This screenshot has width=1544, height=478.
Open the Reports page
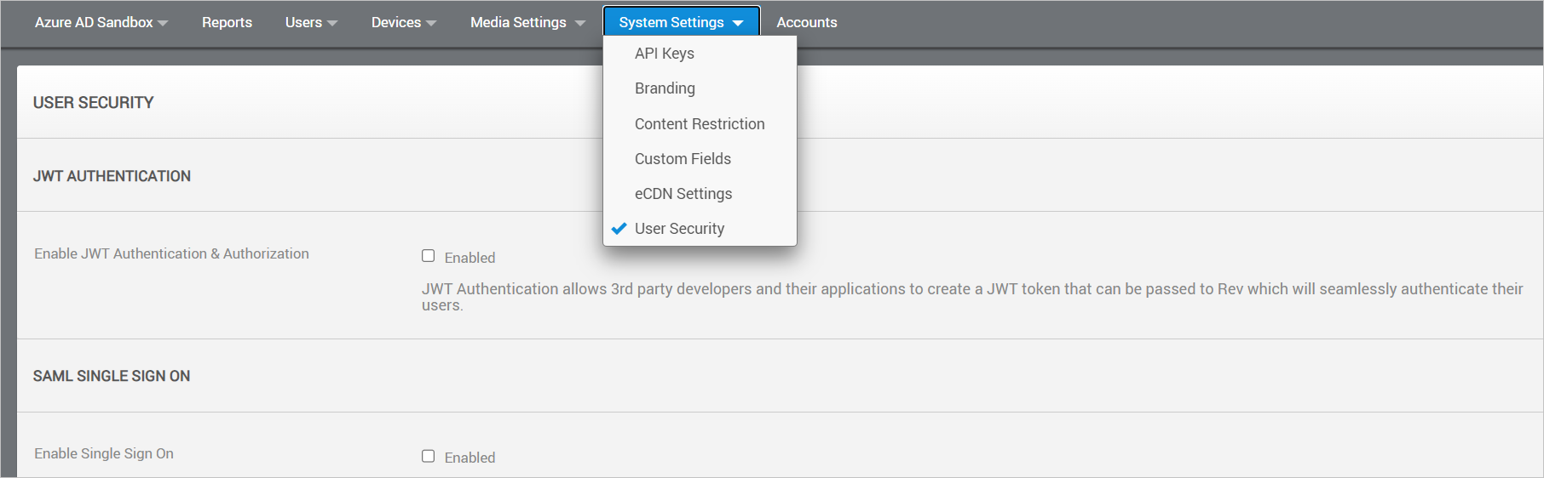click(227, 22)
